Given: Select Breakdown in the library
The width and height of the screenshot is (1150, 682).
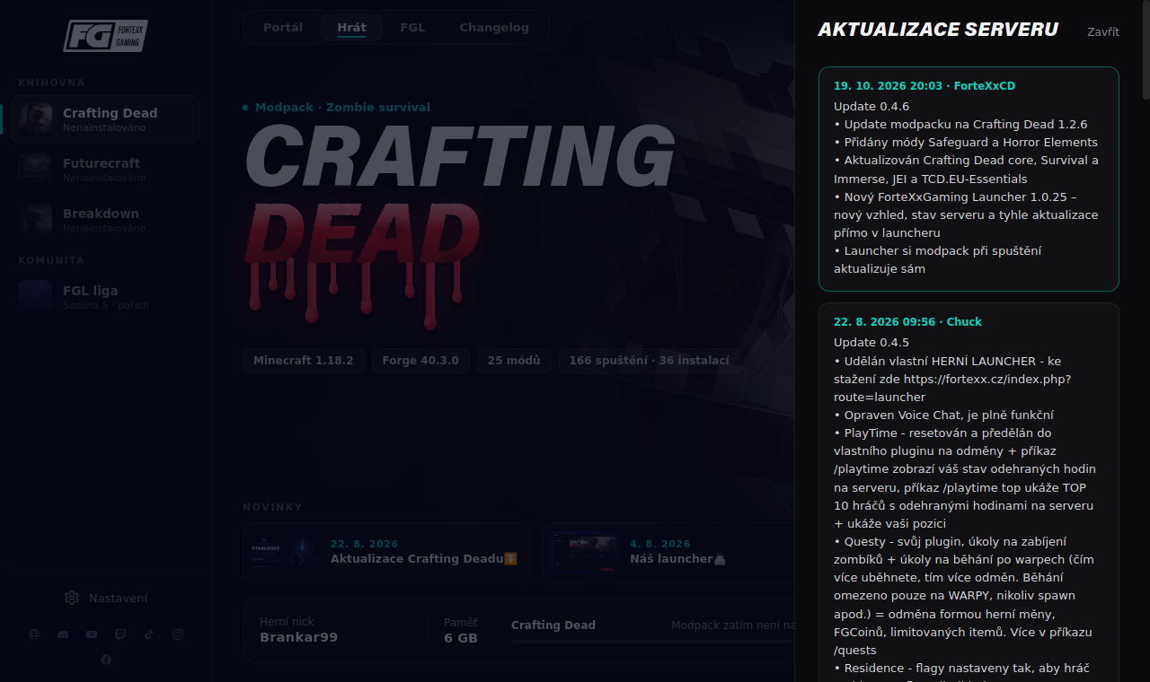Looking at the screenshot, I should [x=106, y=220].
